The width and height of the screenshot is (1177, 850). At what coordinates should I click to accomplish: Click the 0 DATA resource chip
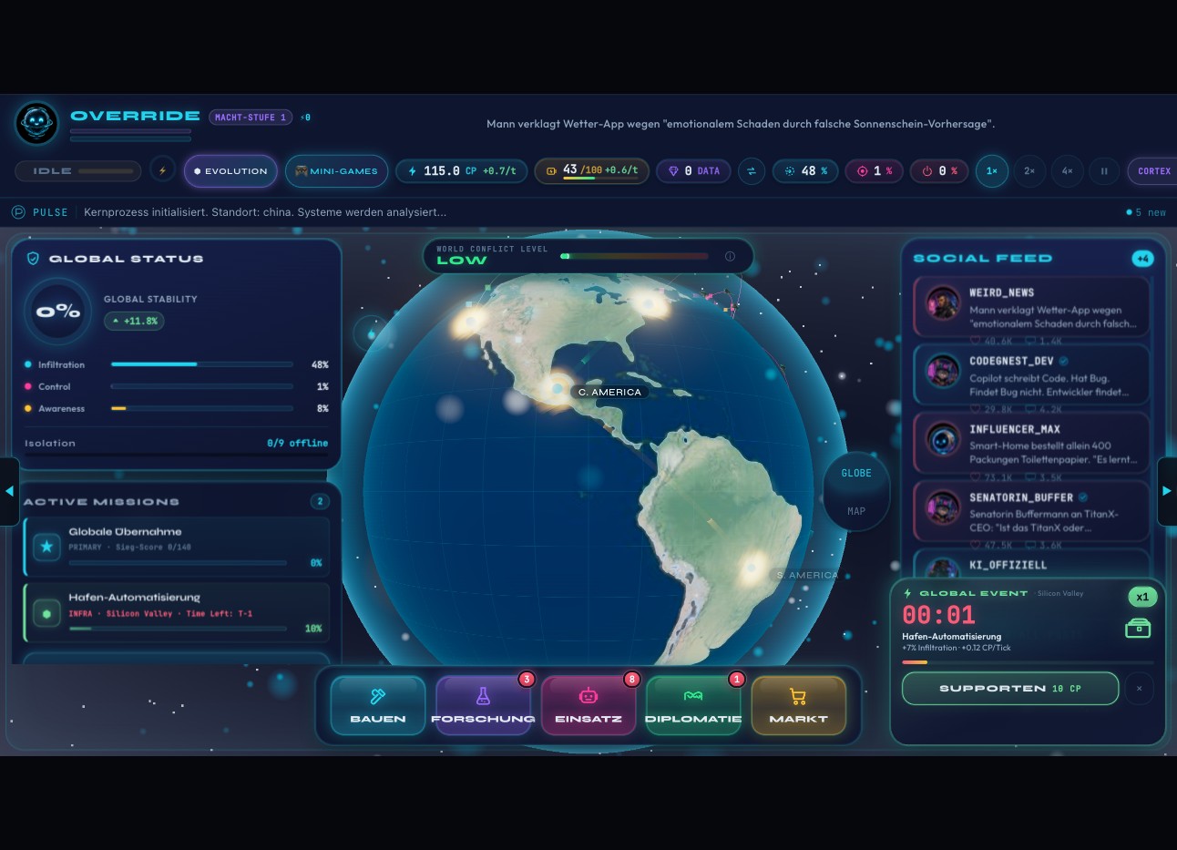click(x=693, y=171)
